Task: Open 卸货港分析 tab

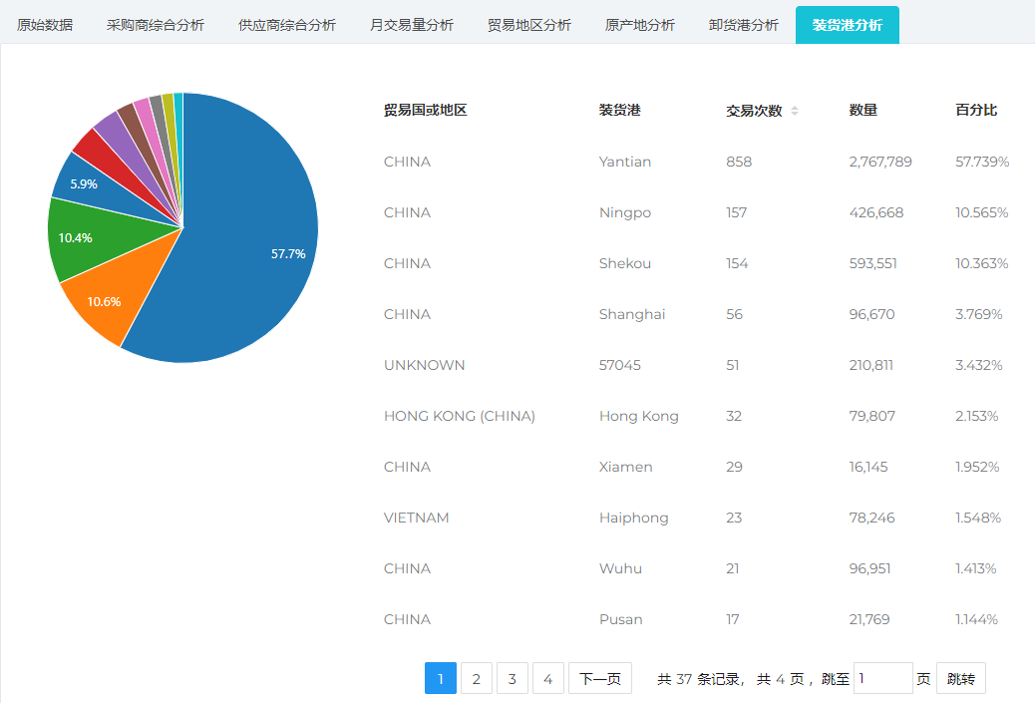Action: (743, 25)
